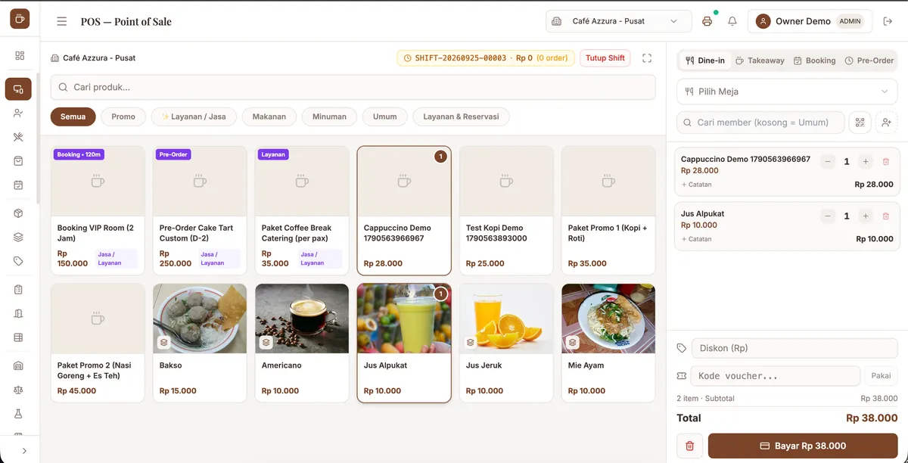Open the calendar check icon in sidebar
The image size is (908, 463).
[x=18, y=185]
